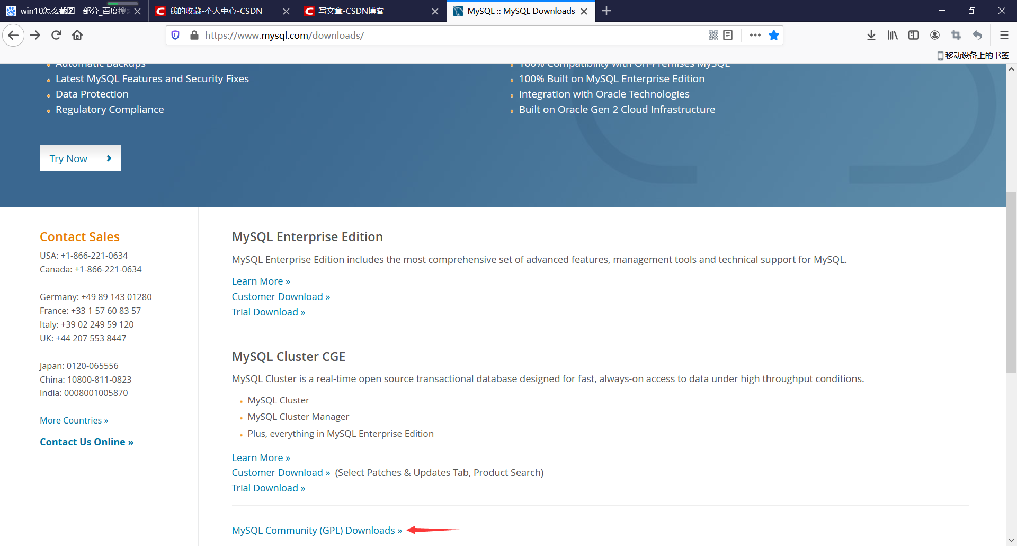
Task: Click the scrollbar down arrow
Action: (1011, 540)
